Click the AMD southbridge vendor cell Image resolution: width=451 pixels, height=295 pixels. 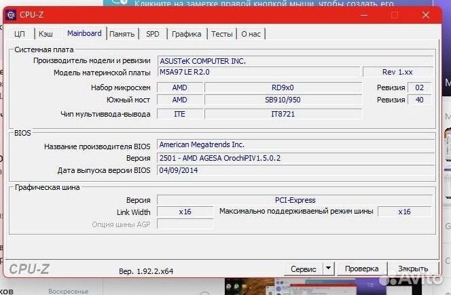pos(180,100)
